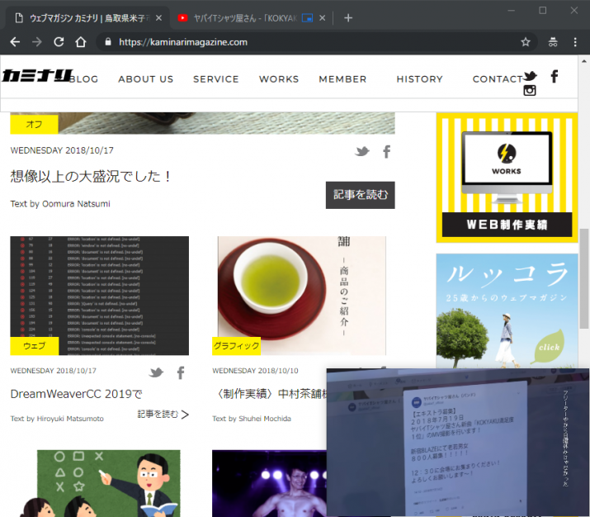Share the DreamWeaverCC article via its Facebook icon
The height and width of the screenshot is (517, 590).
point(181,372)
